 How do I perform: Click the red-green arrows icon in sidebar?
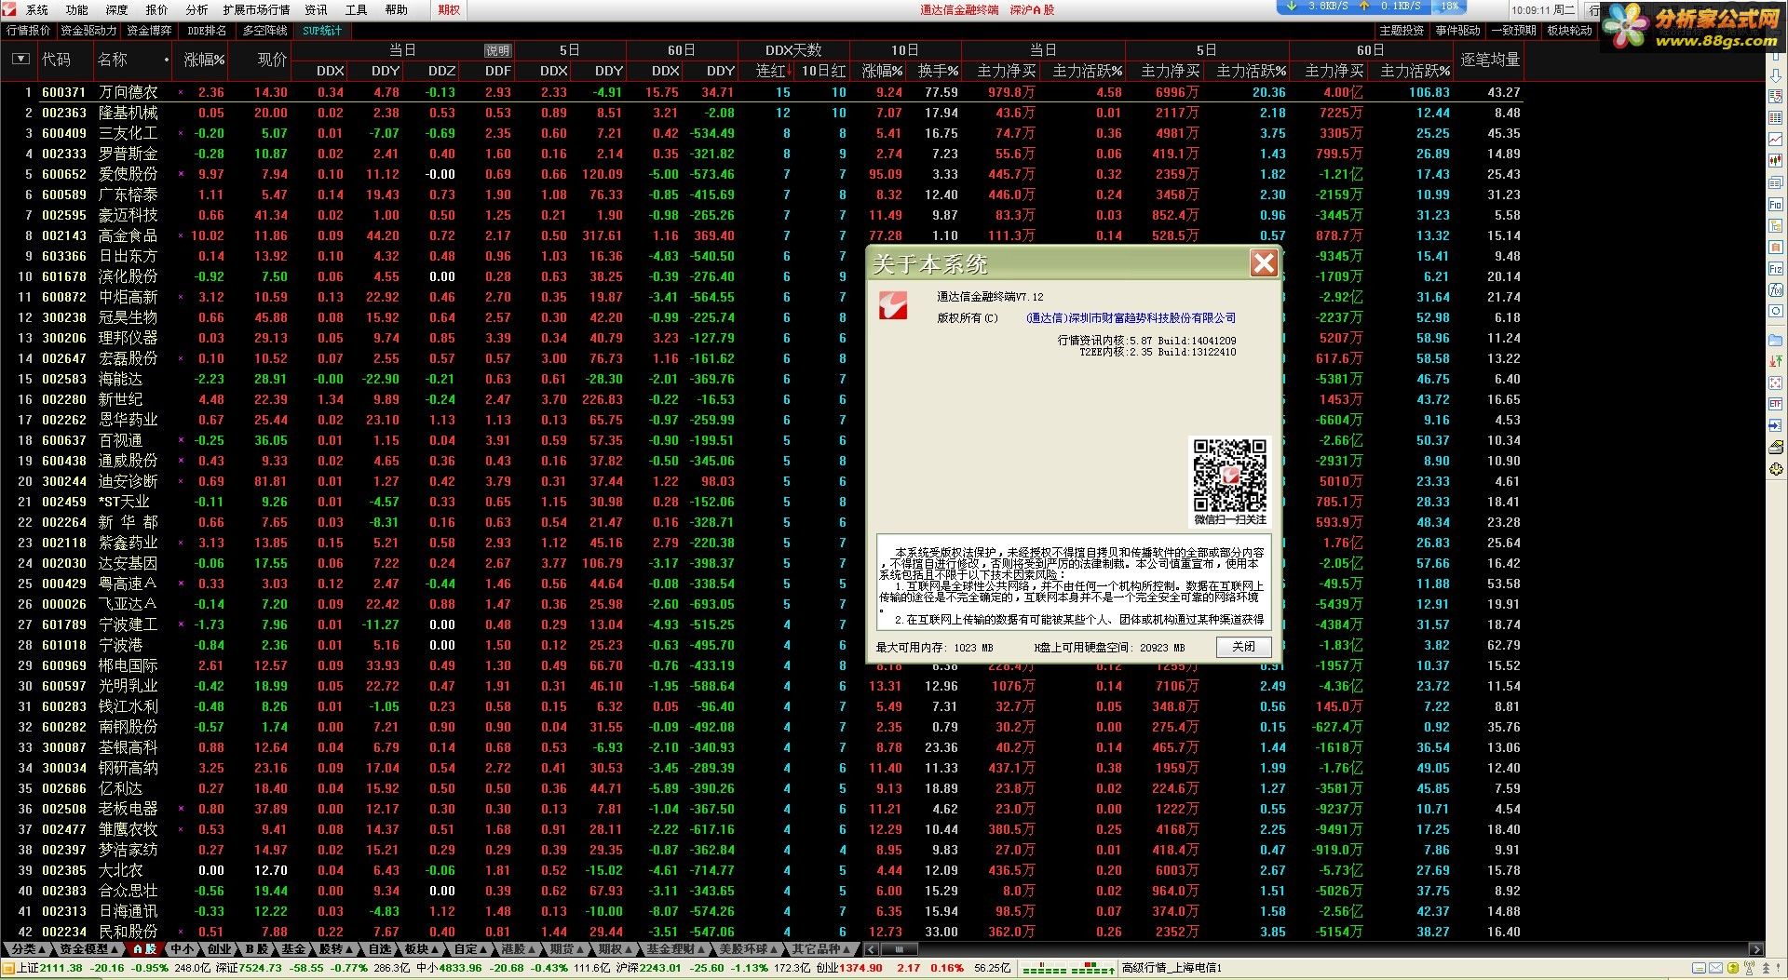pyautogui.click(x=1775, y=361)
